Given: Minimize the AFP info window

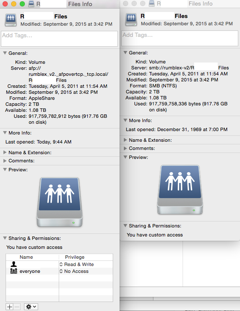Looking at the screenshot, I should (x=13, y=4).
